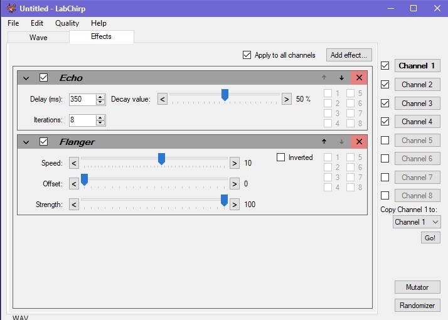Select the Channel 2 button
448x320 pixels.
417,85
